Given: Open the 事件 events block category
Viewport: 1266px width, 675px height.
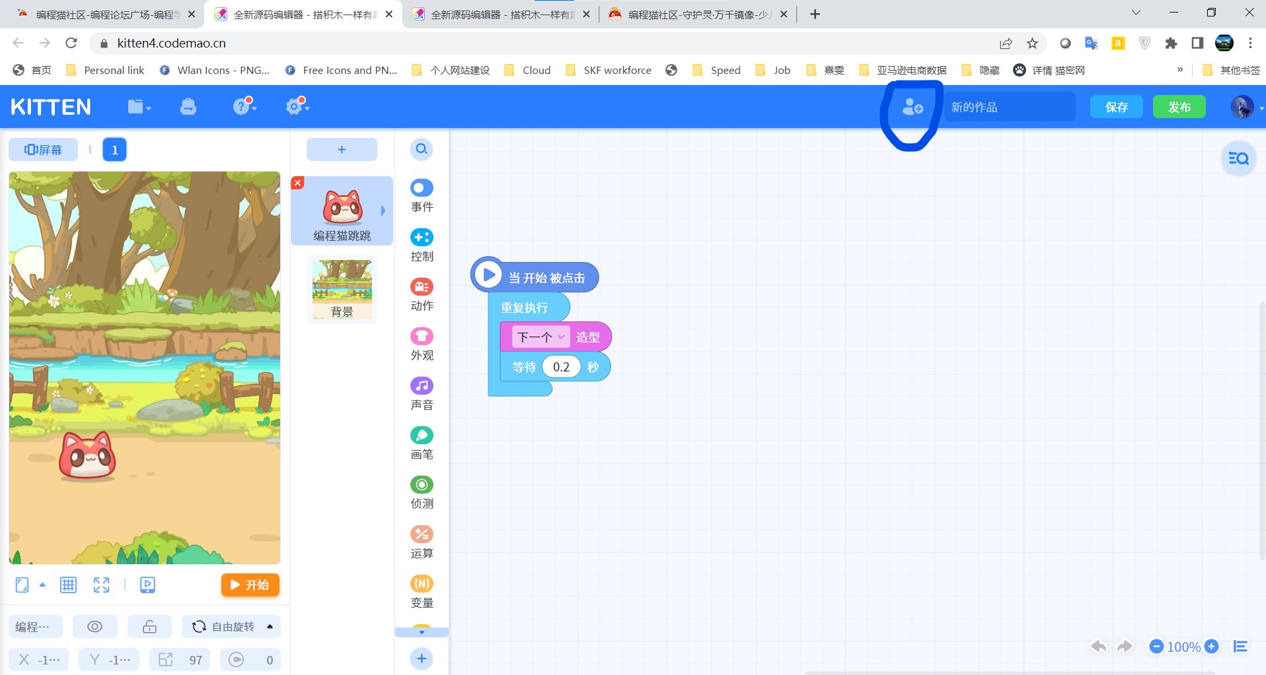Looking at the screenshot, I should 422,196.
